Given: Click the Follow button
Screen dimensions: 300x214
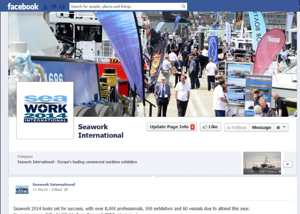Looking at the screenshot, I should 237,128.
